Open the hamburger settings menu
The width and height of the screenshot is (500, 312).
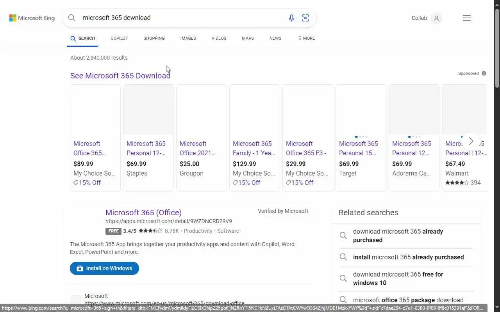466,18
